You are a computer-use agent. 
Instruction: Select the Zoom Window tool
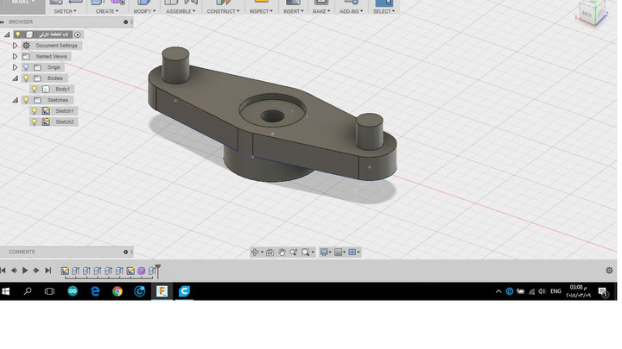point(293,252)
